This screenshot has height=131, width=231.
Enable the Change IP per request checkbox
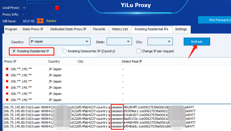click(x=138, y=51)
